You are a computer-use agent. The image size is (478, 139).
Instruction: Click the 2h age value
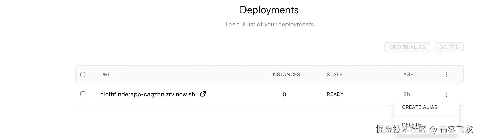click(x=407, y=94)
